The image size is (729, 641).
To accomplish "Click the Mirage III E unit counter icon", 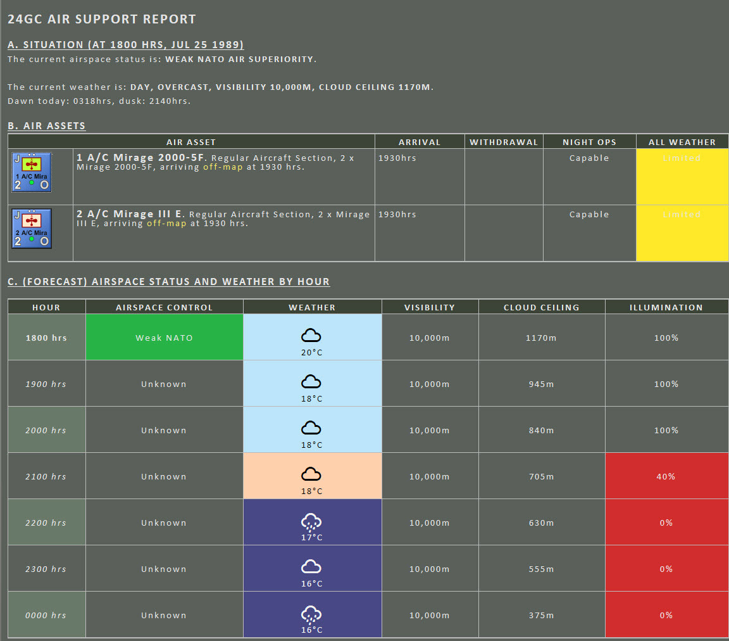I will [x=32, y=229].
